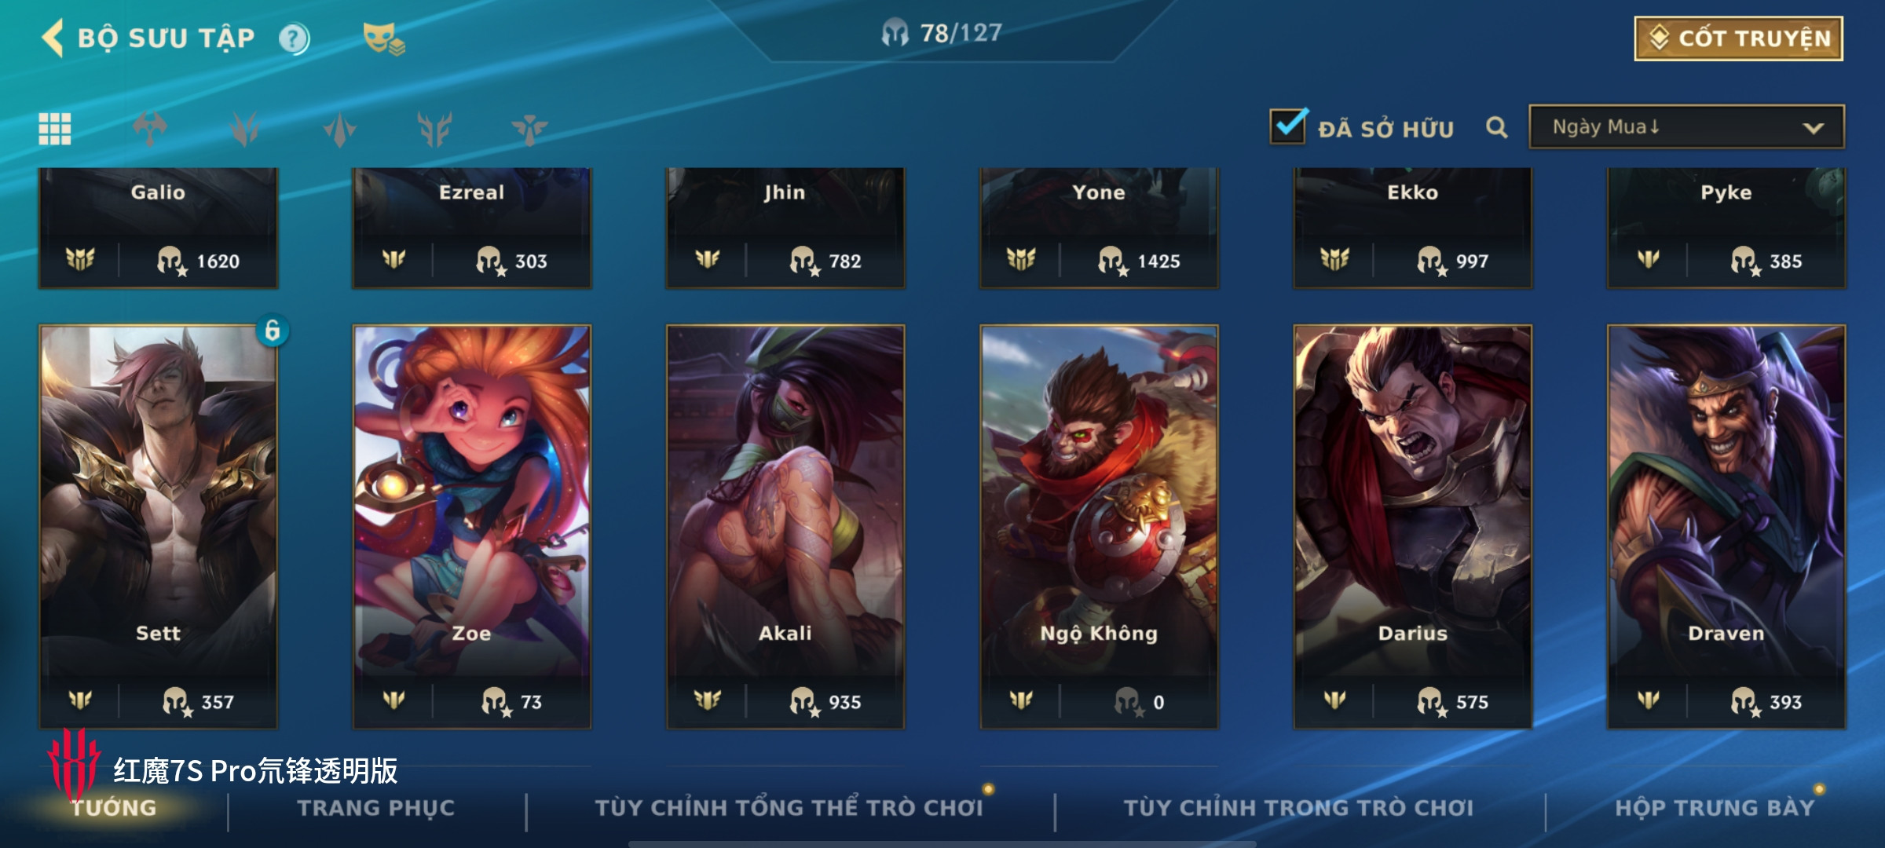This screenshot has width=1885, height=848.
Task: Filter by the third role icon
Action: click(340, 129)
